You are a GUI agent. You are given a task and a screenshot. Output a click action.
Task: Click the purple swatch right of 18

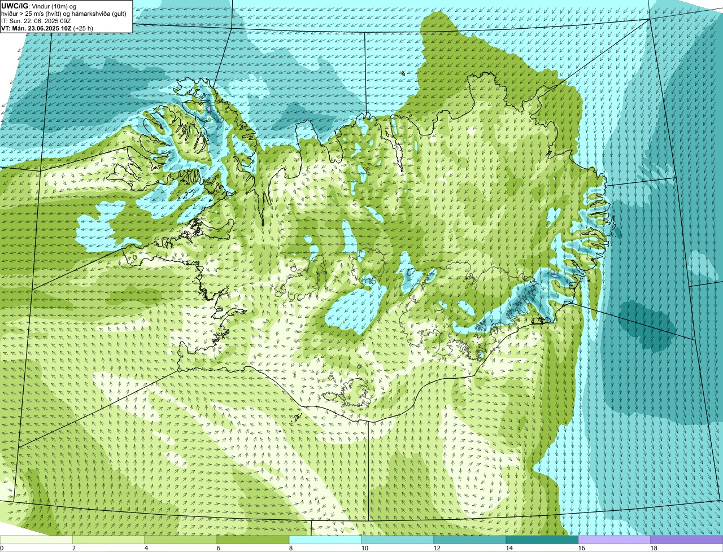point(687,540)
